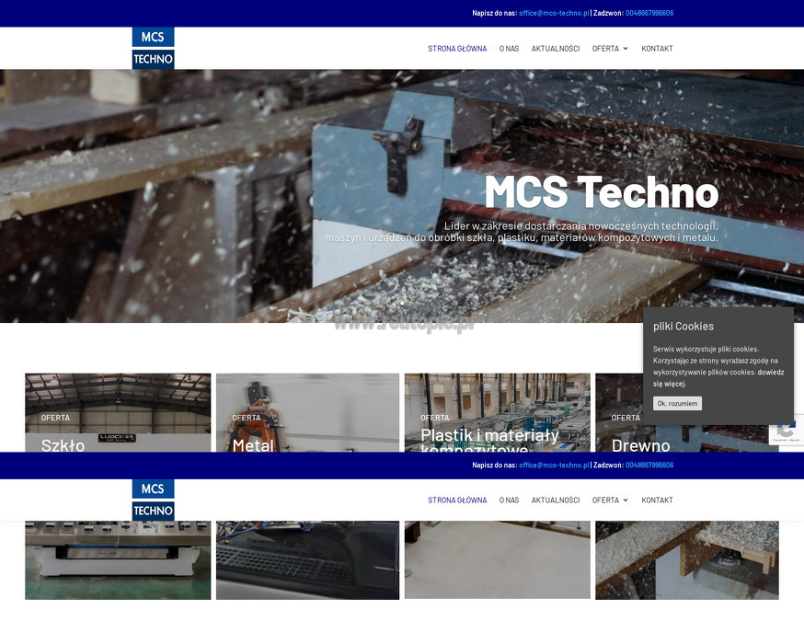Viewport: 804px width, 644px height.
Task: Click the hero subtitle starting with Lider w zakresie
Action: tap(522, 232)
